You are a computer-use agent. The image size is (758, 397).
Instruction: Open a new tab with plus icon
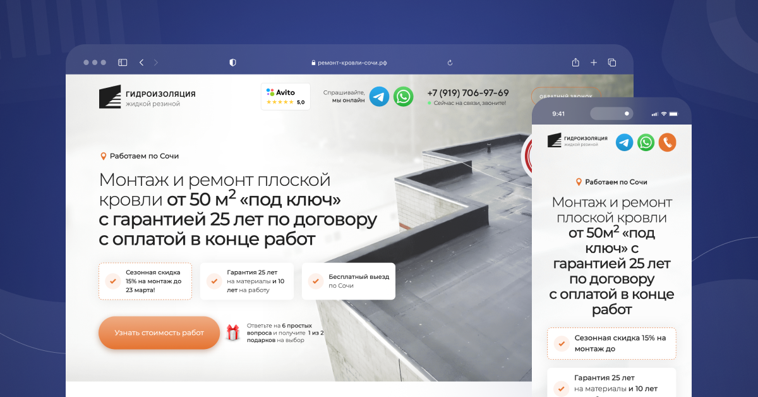(x=594, y=63)
